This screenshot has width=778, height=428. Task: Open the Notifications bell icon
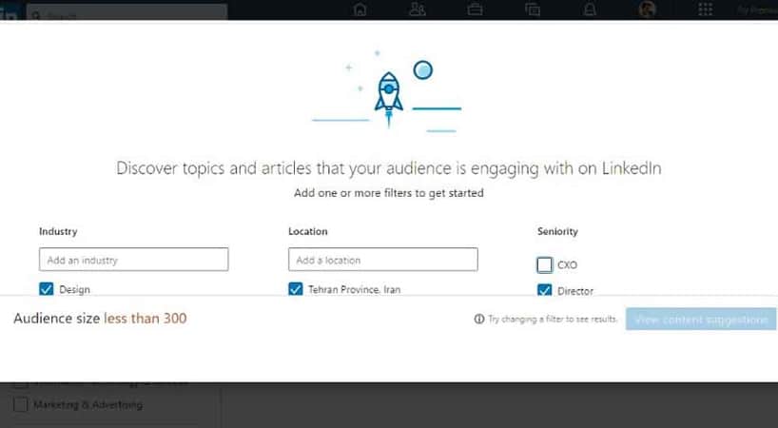(590, 10)
